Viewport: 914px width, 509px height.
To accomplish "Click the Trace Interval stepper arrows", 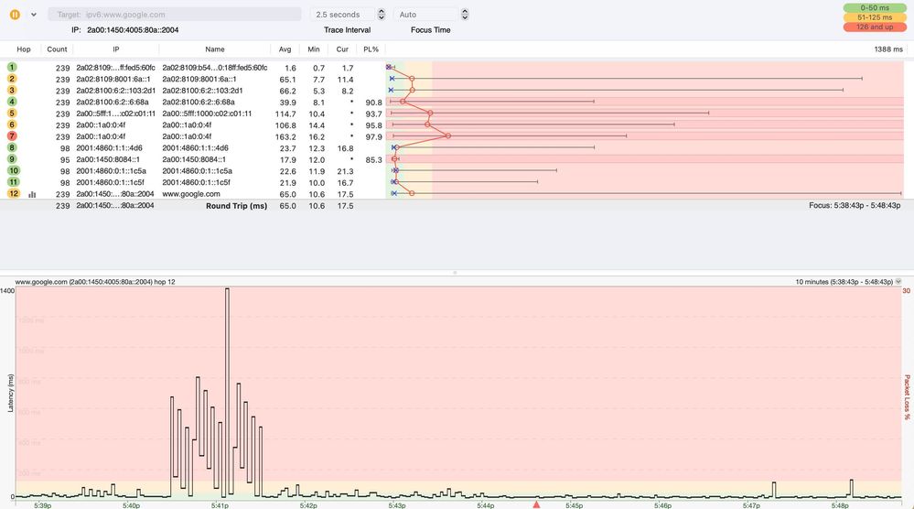I will (x=382, y=15).
